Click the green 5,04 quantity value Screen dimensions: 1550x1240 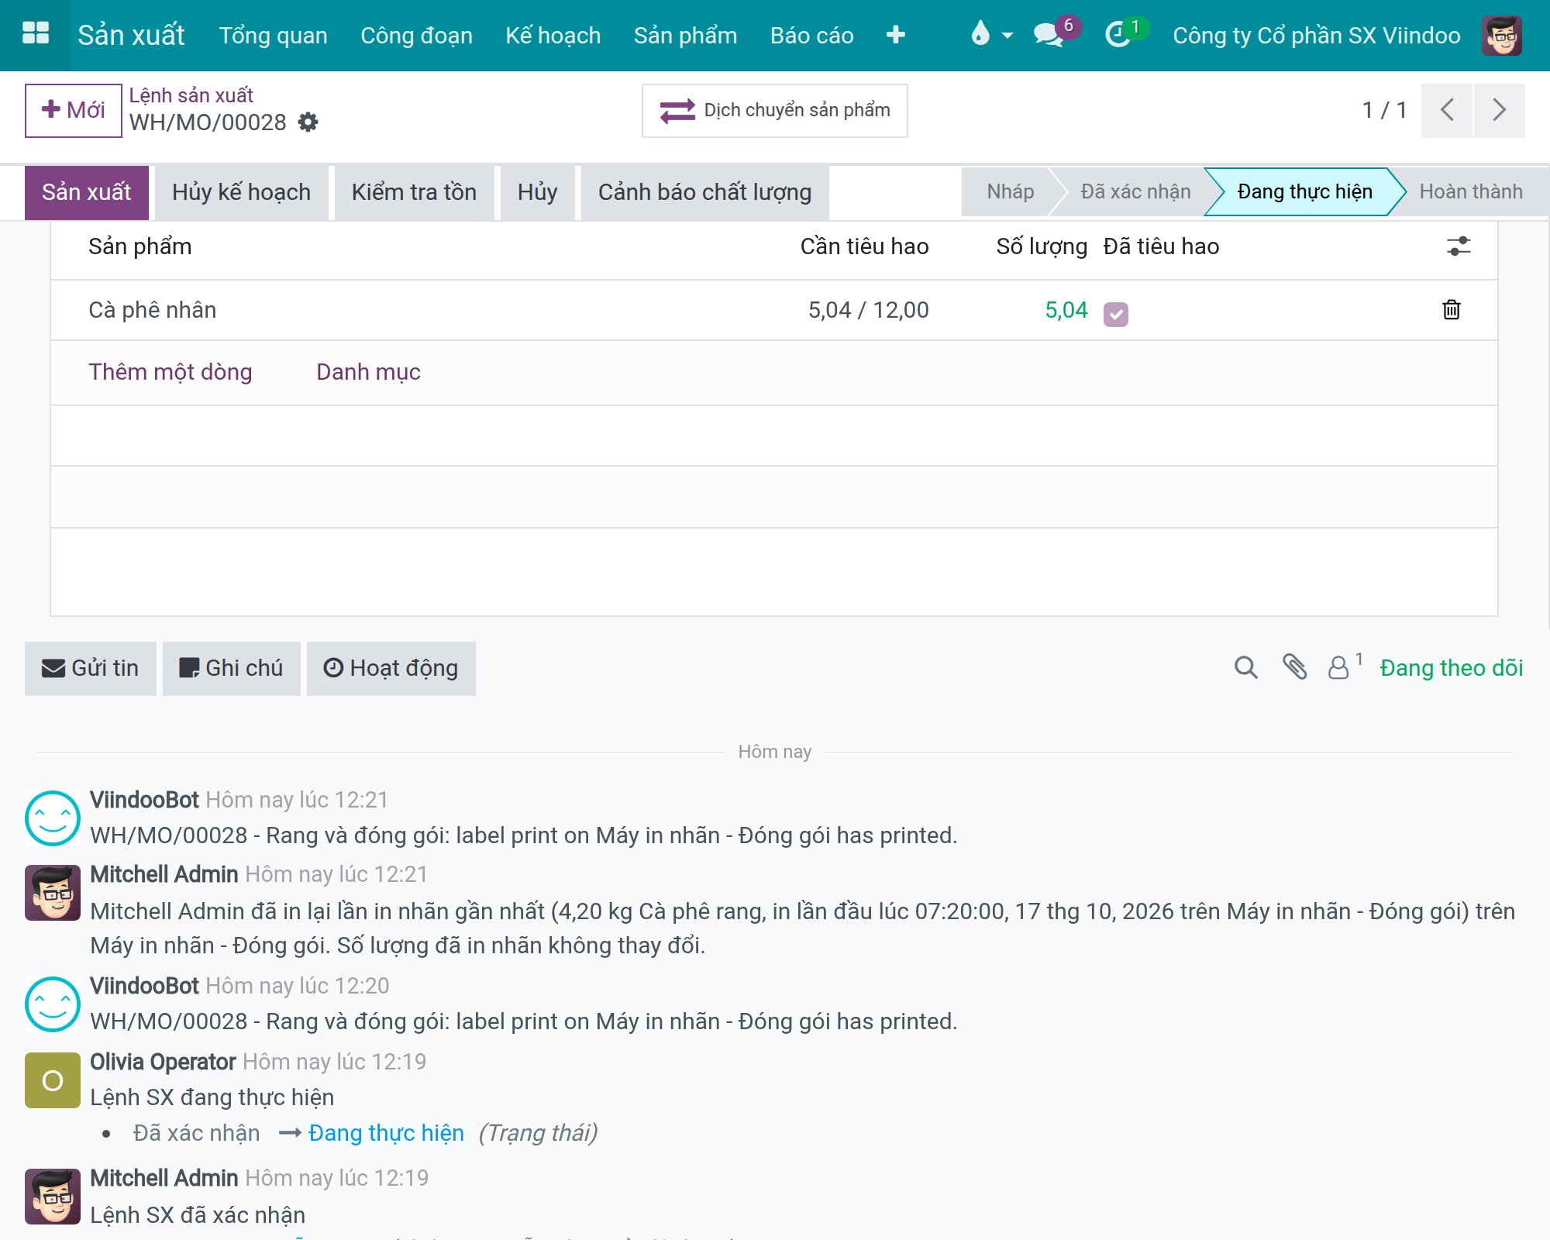tap(1066, 310)
